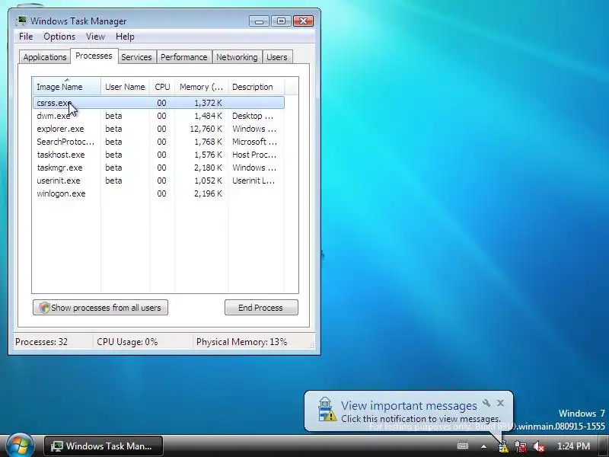This screenshot has width=609, height=457.
Task: Click the 12,760 K memory value
Action: point(206,129)
